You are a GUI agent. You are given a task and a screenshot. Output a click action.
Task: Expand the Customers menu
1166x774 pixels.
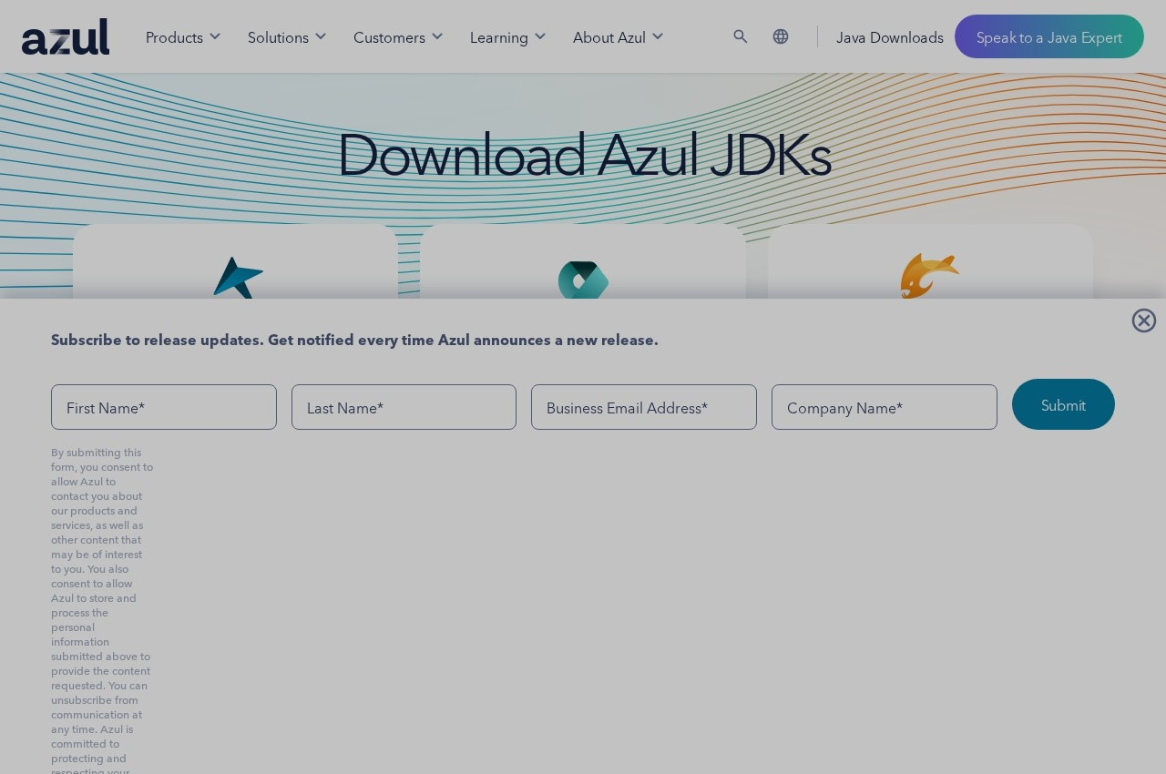coord(398,37)
